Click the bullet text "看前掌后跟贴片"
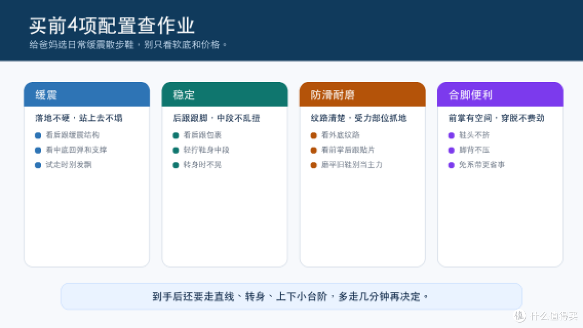The width and height of the screenshot is (583, 328). [x=348, y=149]
